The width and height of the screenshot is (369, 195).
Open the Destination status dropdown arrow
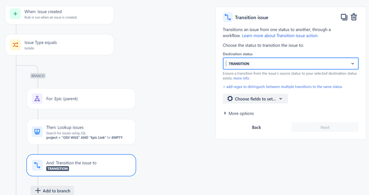coord(352,64)
